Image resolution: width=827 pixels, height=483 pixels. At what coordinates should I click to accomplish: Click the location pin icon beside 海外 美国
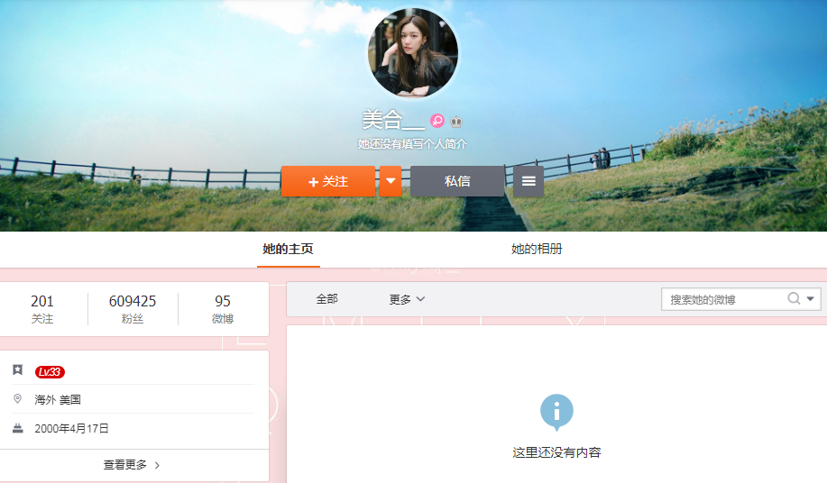[x=18, y=399]
